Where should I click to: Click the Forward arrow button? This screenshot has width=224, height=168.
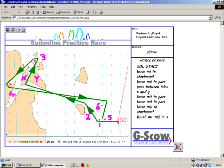(x=19, y=12)
